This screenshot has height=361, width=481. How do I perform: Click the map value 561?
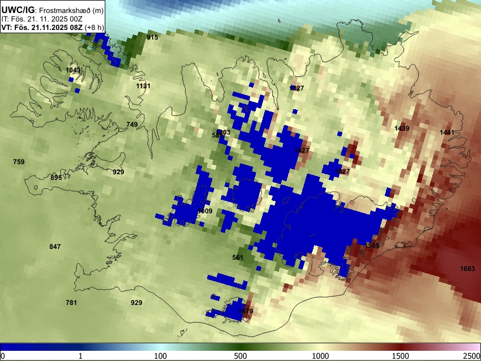(238, 257)
